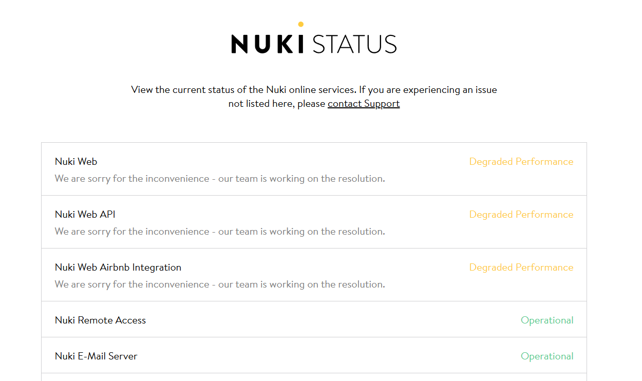Click Degraded Performance status for Nuki Web
The image size is (642, 381).
[x=521, y=162]
